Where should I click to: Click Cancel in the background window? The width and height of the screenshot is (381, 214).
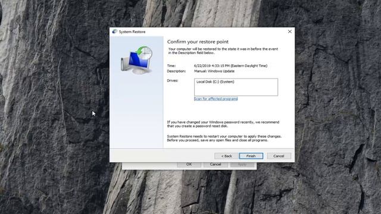[216, 165]
